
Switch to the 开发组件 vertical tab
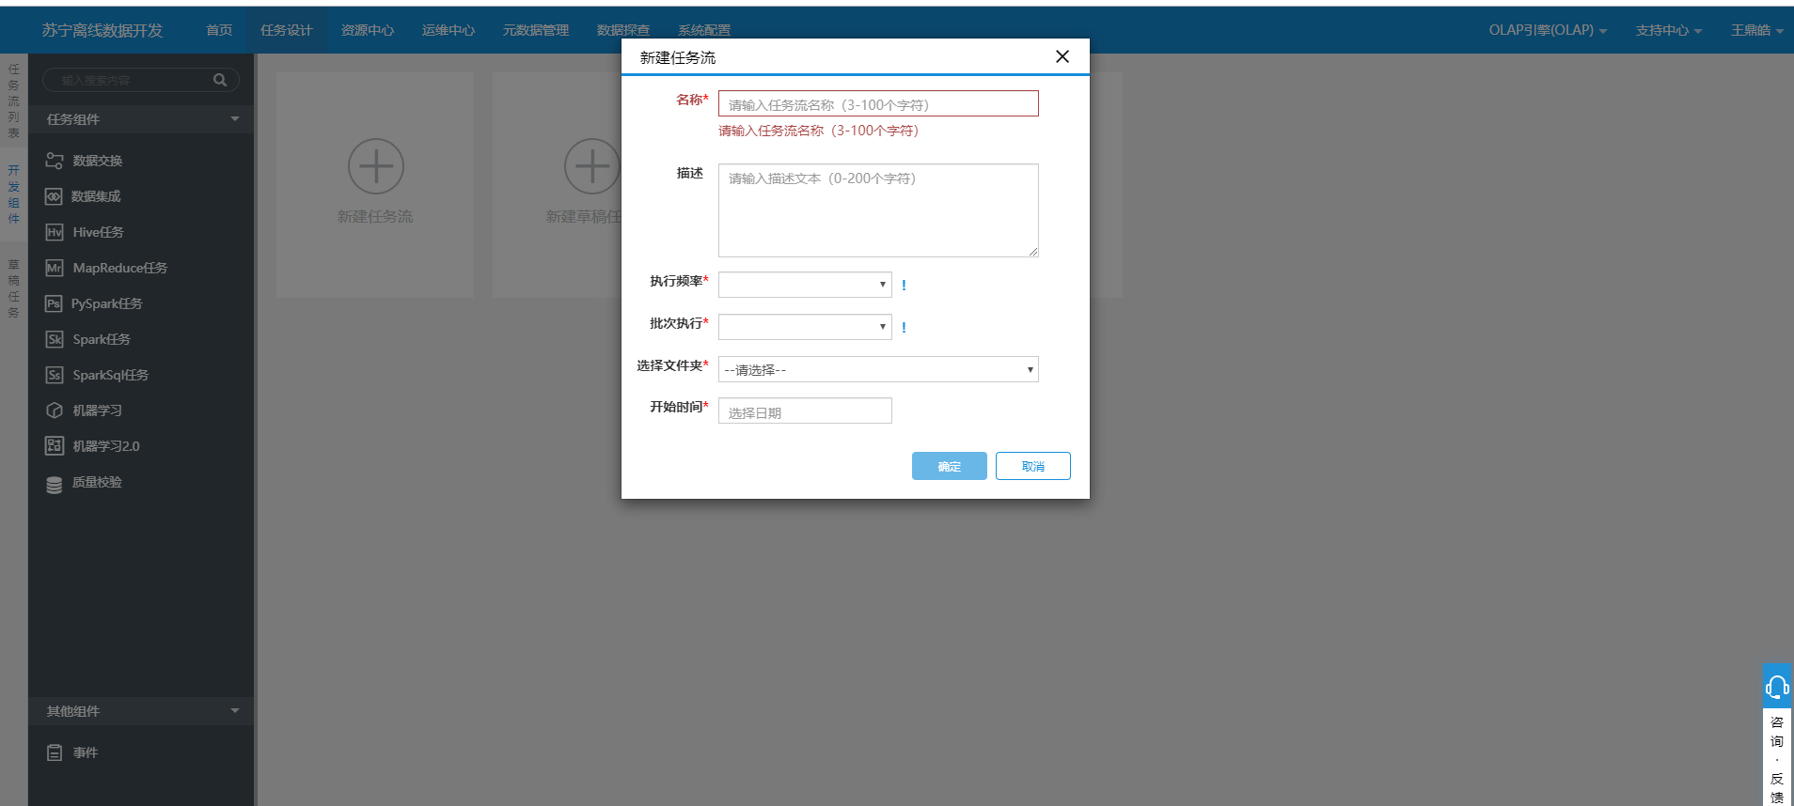(13, 194)
